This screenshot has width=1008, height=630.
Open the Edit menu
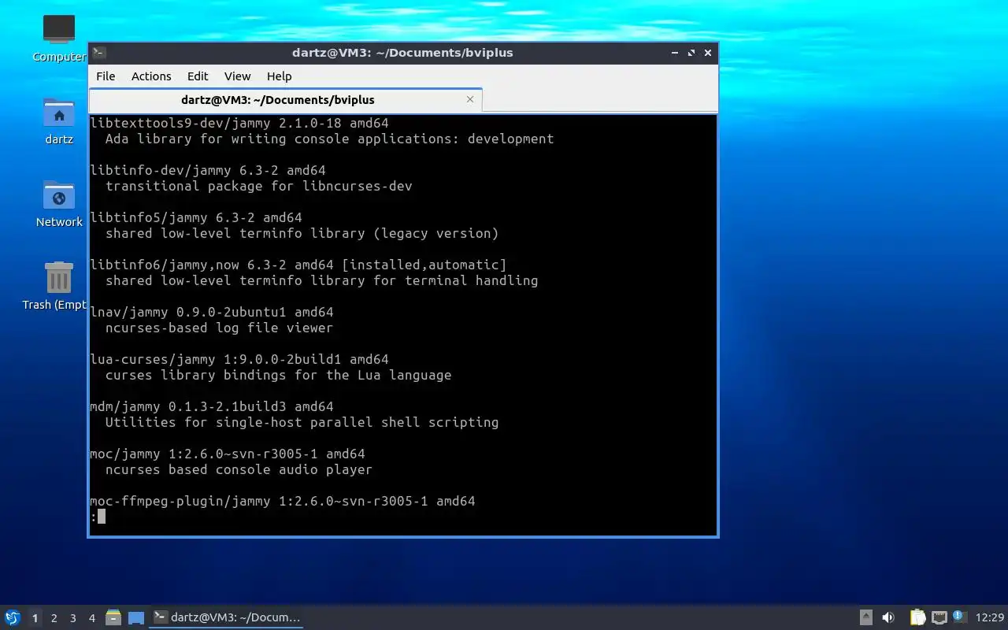tap(198, 76)
